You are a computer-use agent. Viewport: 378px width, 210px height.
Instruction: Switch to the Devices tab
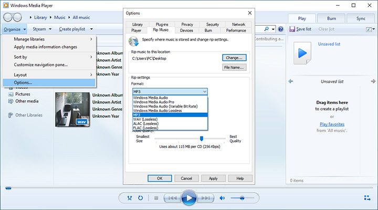point(186,30)
